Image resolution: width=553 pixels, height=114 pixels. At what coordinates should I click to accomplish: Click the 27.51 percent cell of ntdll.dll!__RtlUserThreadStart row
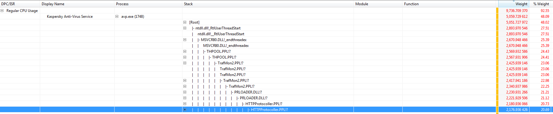click(545, 34)
